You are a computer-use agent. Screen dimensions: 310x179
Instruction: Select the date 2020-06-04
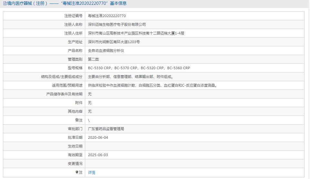coord(98,137)
